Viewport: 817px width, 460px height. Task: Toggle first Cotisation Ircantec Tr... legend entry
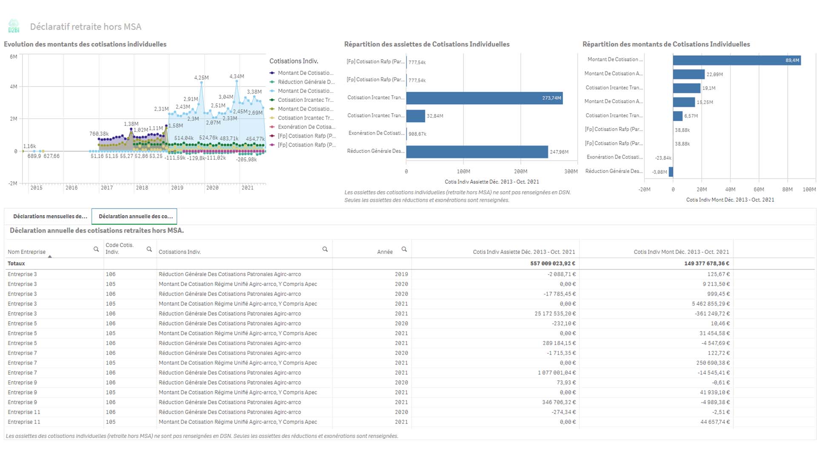pos(305,100)
